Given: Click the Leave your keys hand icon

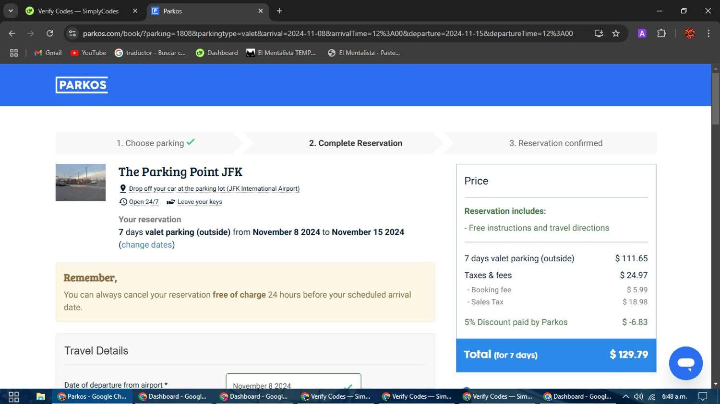Looking at the screenshot, I should (170, 202).
